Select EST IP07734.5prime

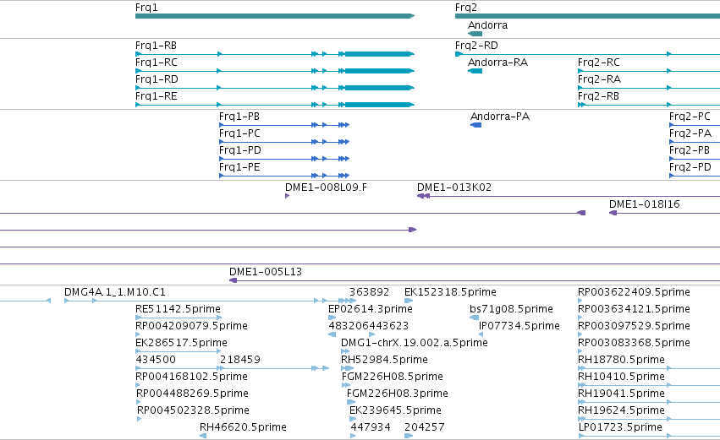(519, 326)
